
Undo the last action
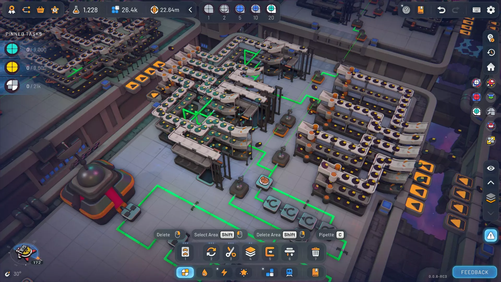tap(441, 10)
